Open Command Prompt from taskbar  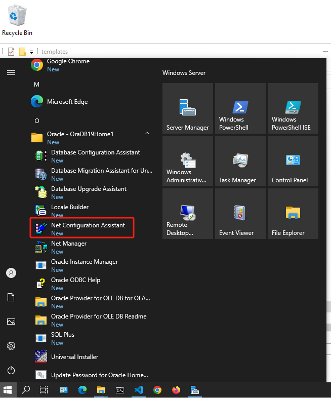click(x=120, y=389)
